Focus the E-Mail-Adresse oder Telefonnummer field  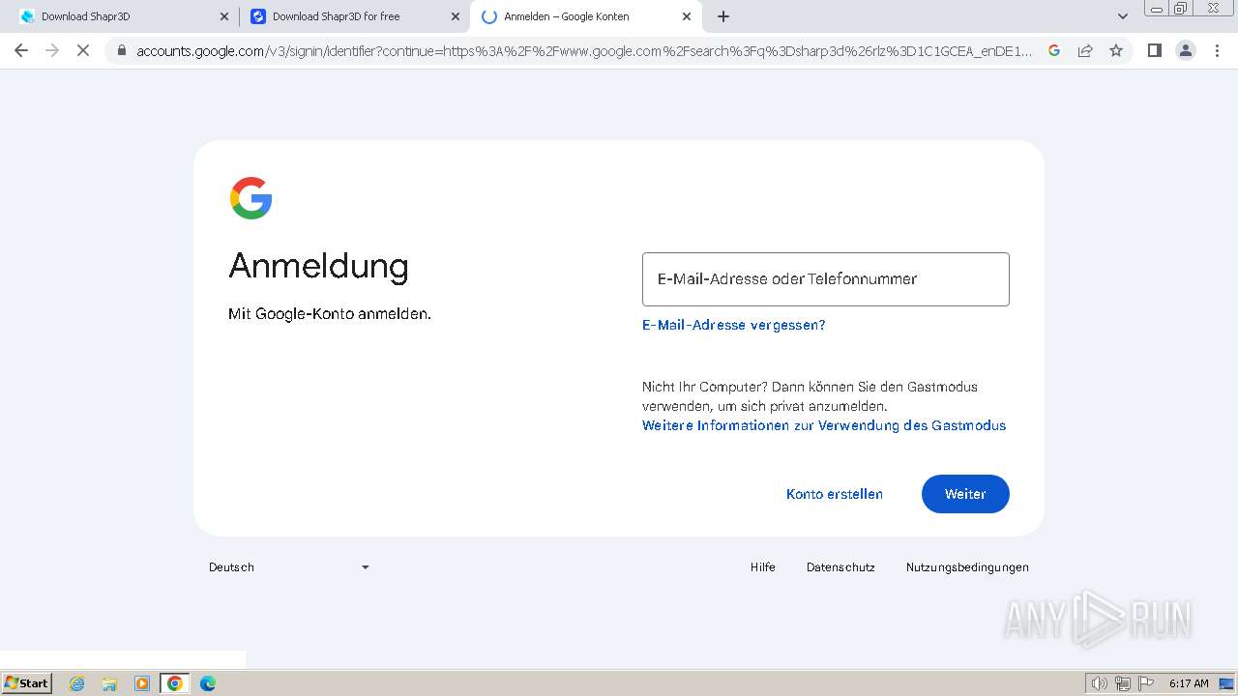tap(826, 279)
